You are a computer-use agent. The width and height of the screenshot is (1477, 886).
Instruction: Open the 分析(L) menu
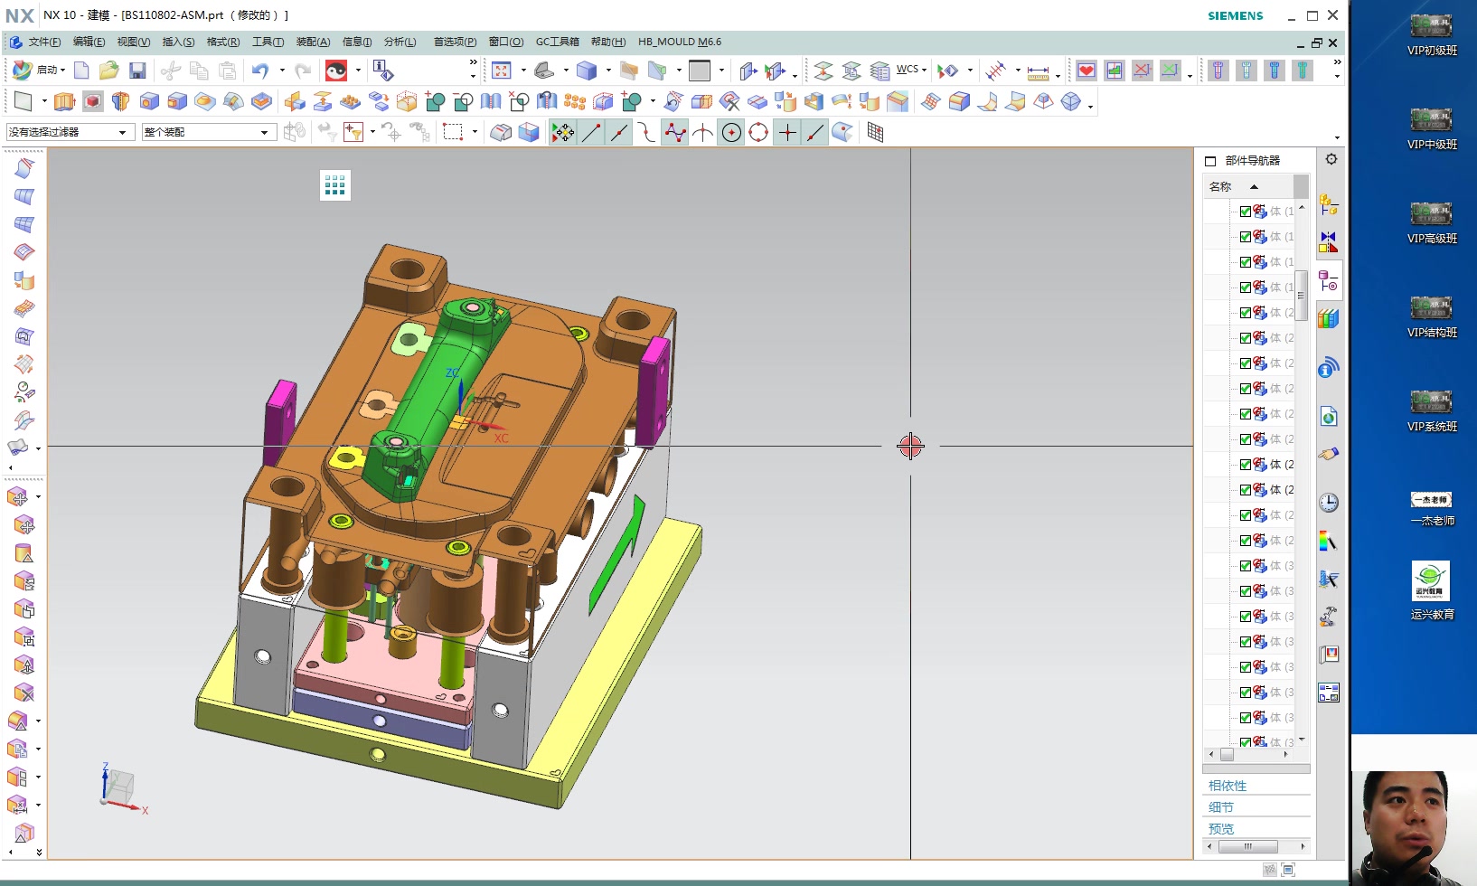point(400,42)
